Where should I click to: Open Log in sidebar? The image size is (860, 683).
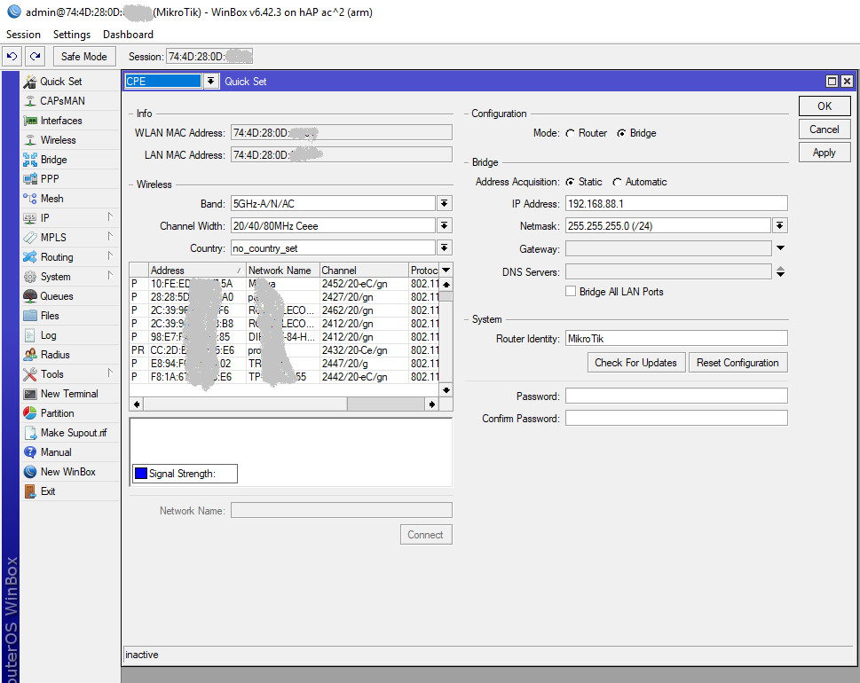coord(48,335)
